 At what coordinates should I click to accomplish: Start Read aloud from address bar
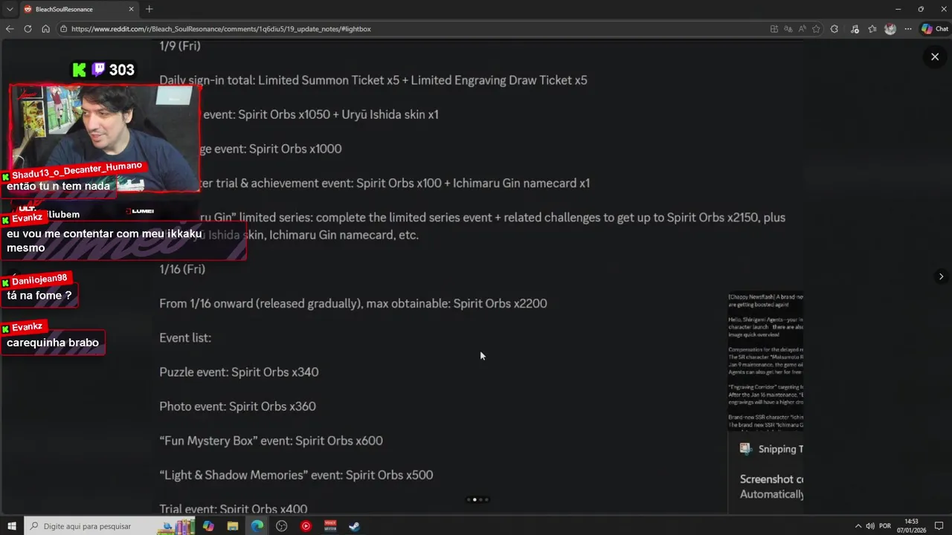(x=803, y=29)
